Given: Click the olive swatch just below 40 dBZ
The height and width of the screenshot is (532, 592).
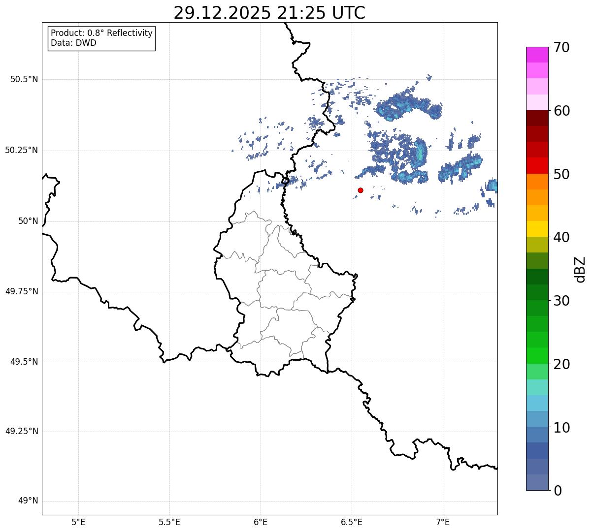Looking at the screenshot, I should coord(537,245).
